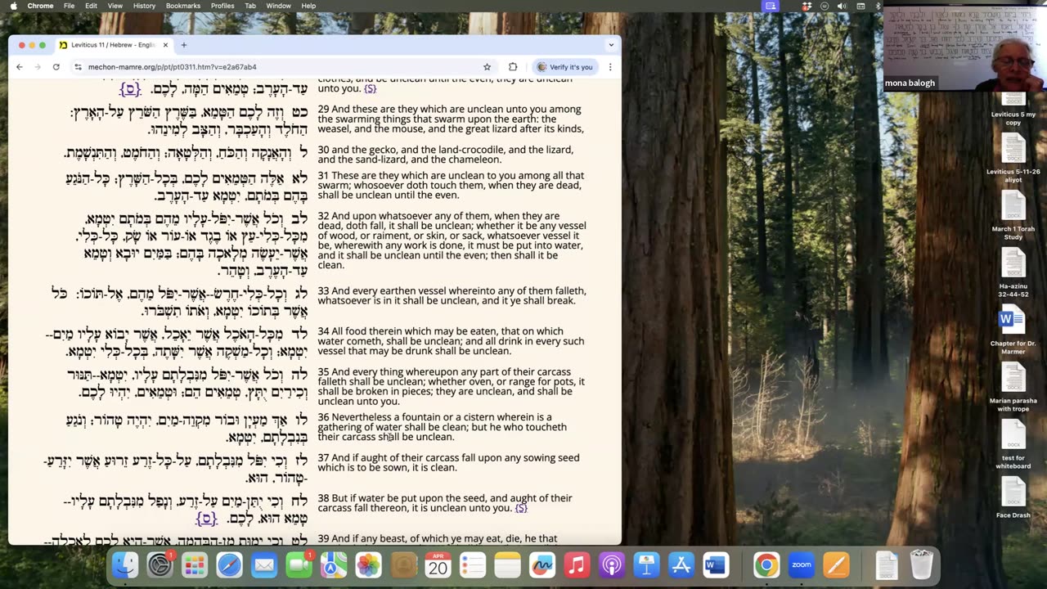The height and width of the screenshot is (589, 1047).
Task: Switch to Zoom app in the Dock
Action: [x=802, y=564]
